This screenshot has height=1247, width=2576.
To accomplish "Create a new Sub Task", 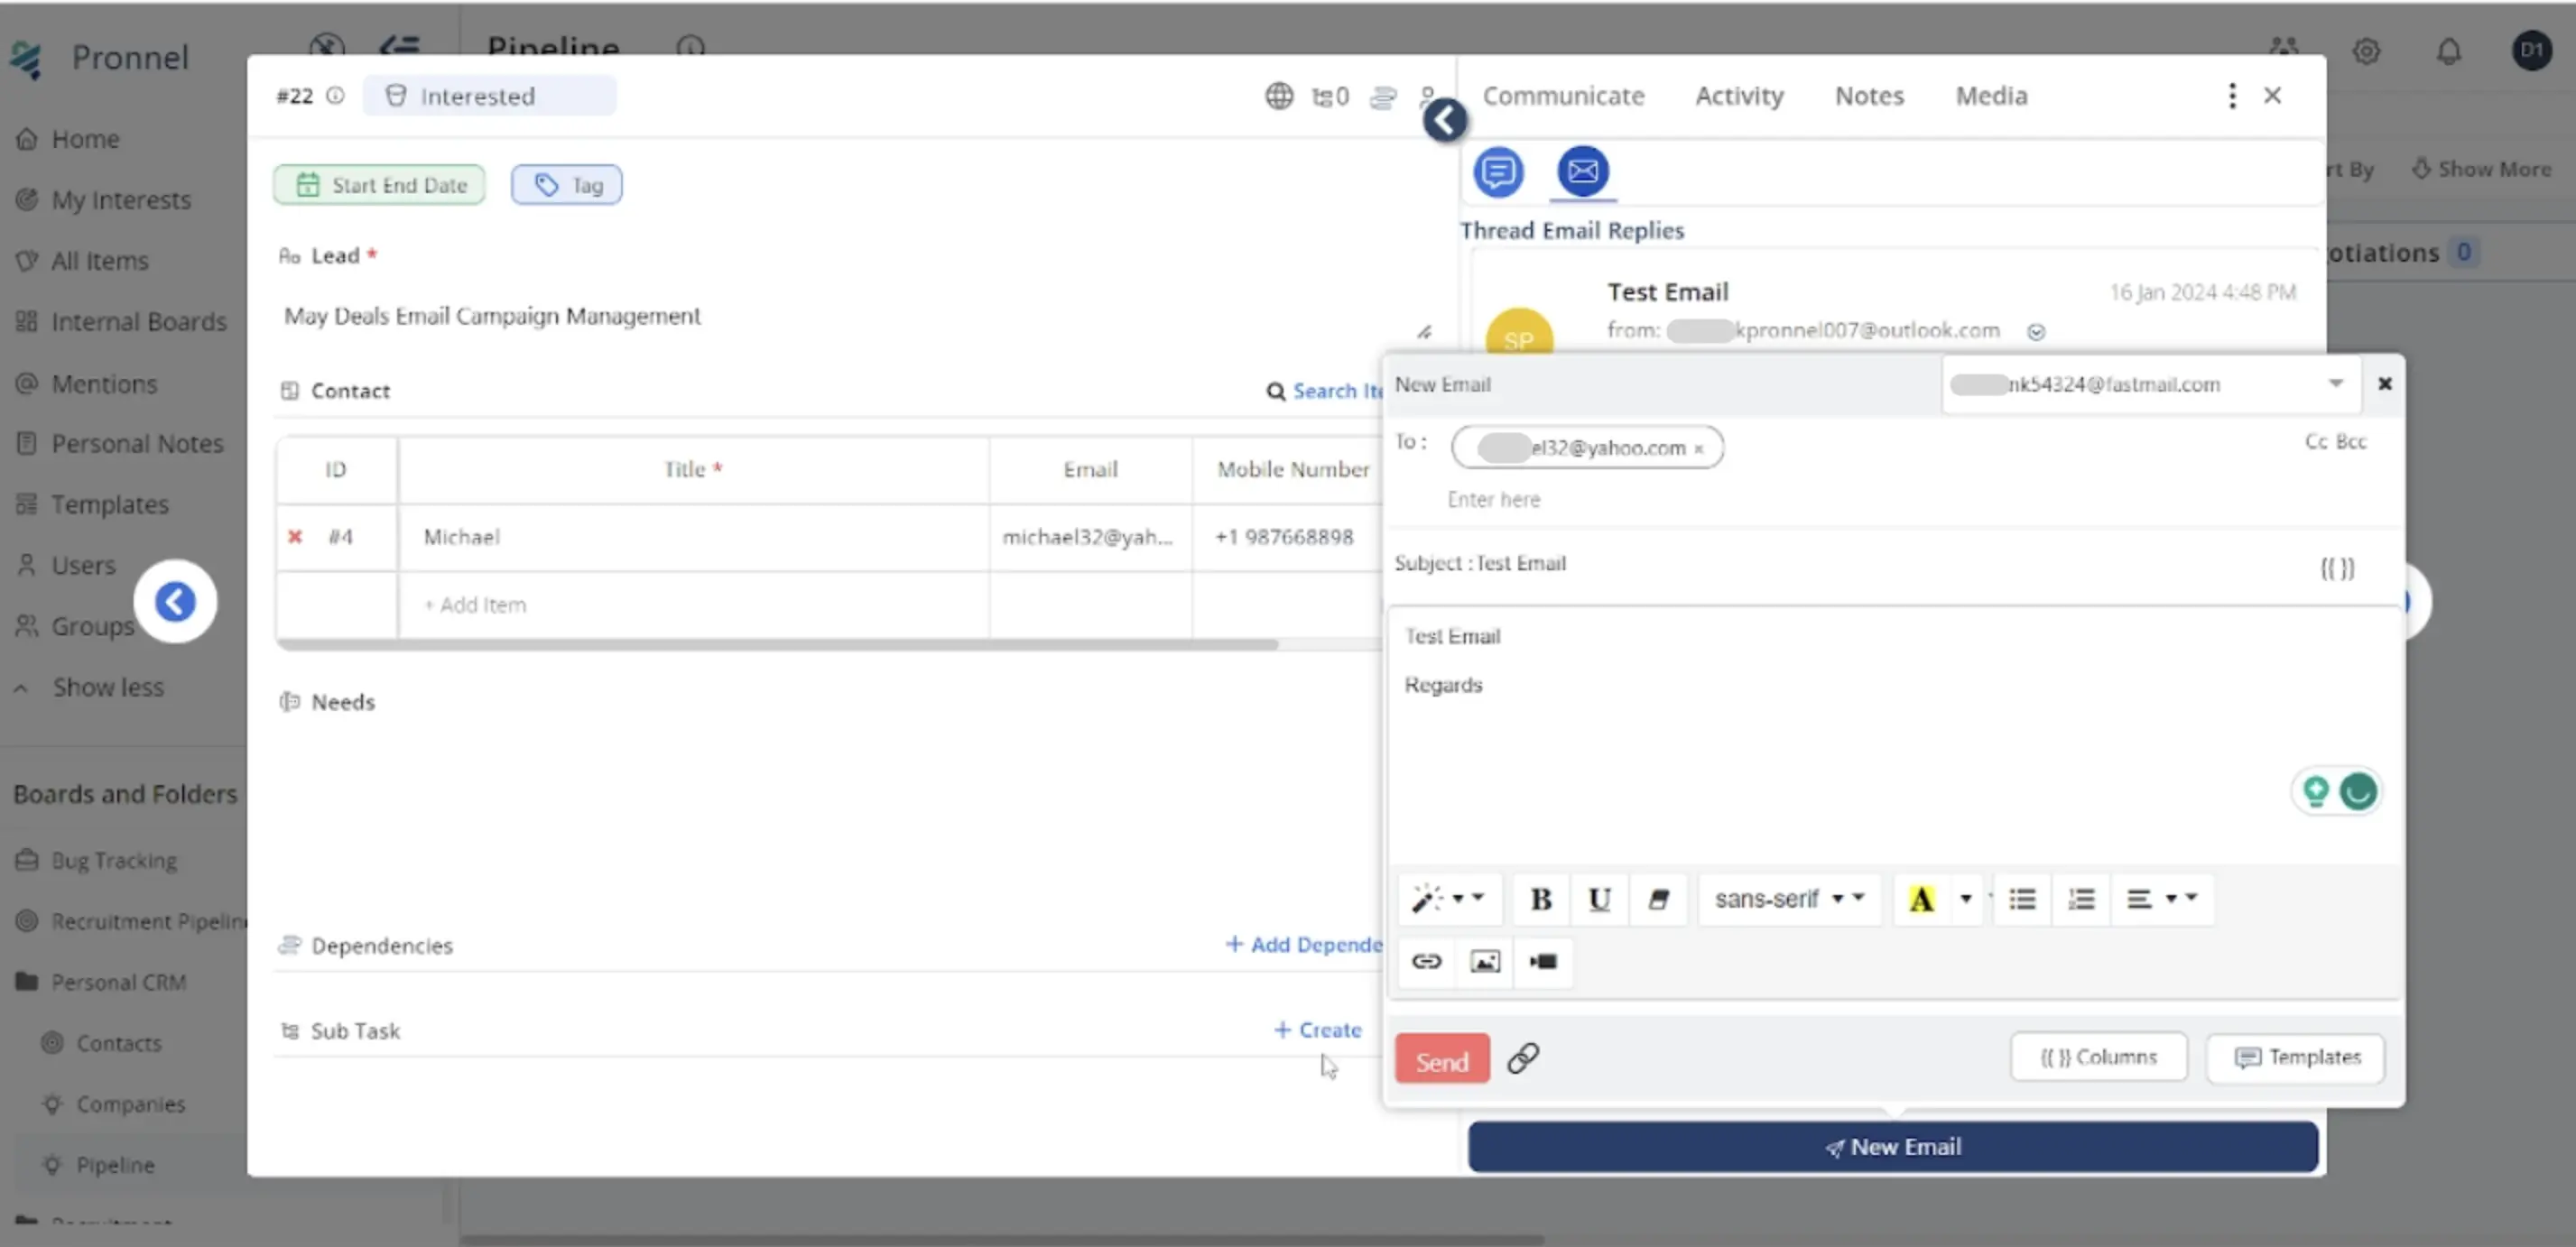I will [1318, 1030].
